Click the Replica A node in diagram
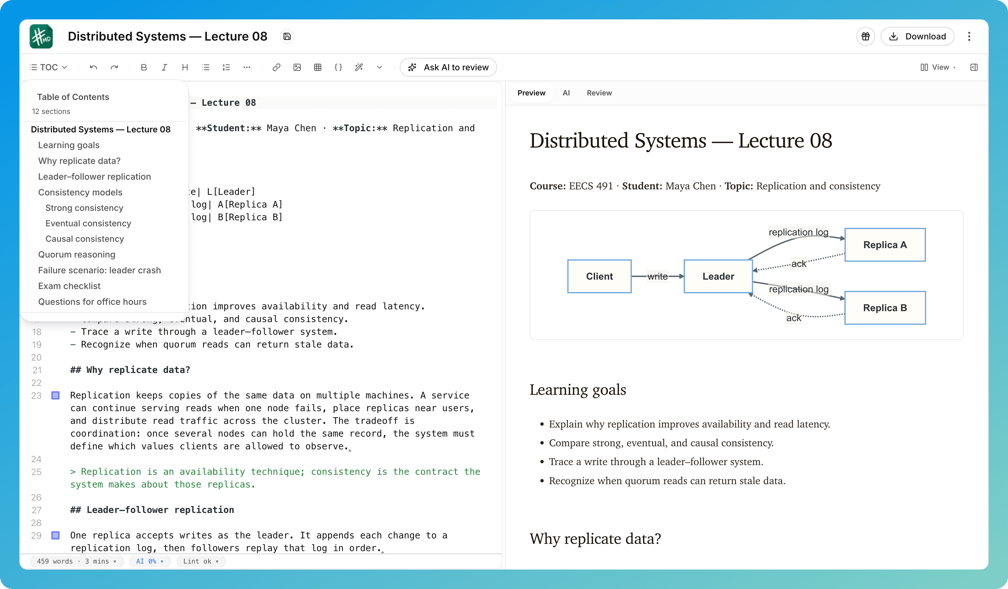Viewport: 1008px width, 589px height. click(885, 245)
